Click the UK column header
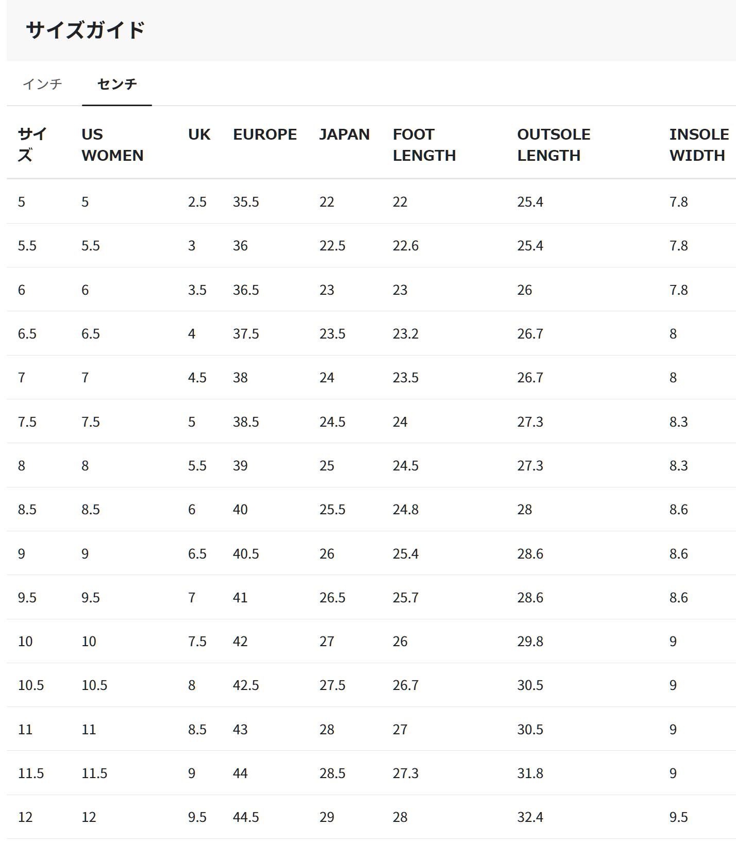736x842 pixels. coord(199,134)
